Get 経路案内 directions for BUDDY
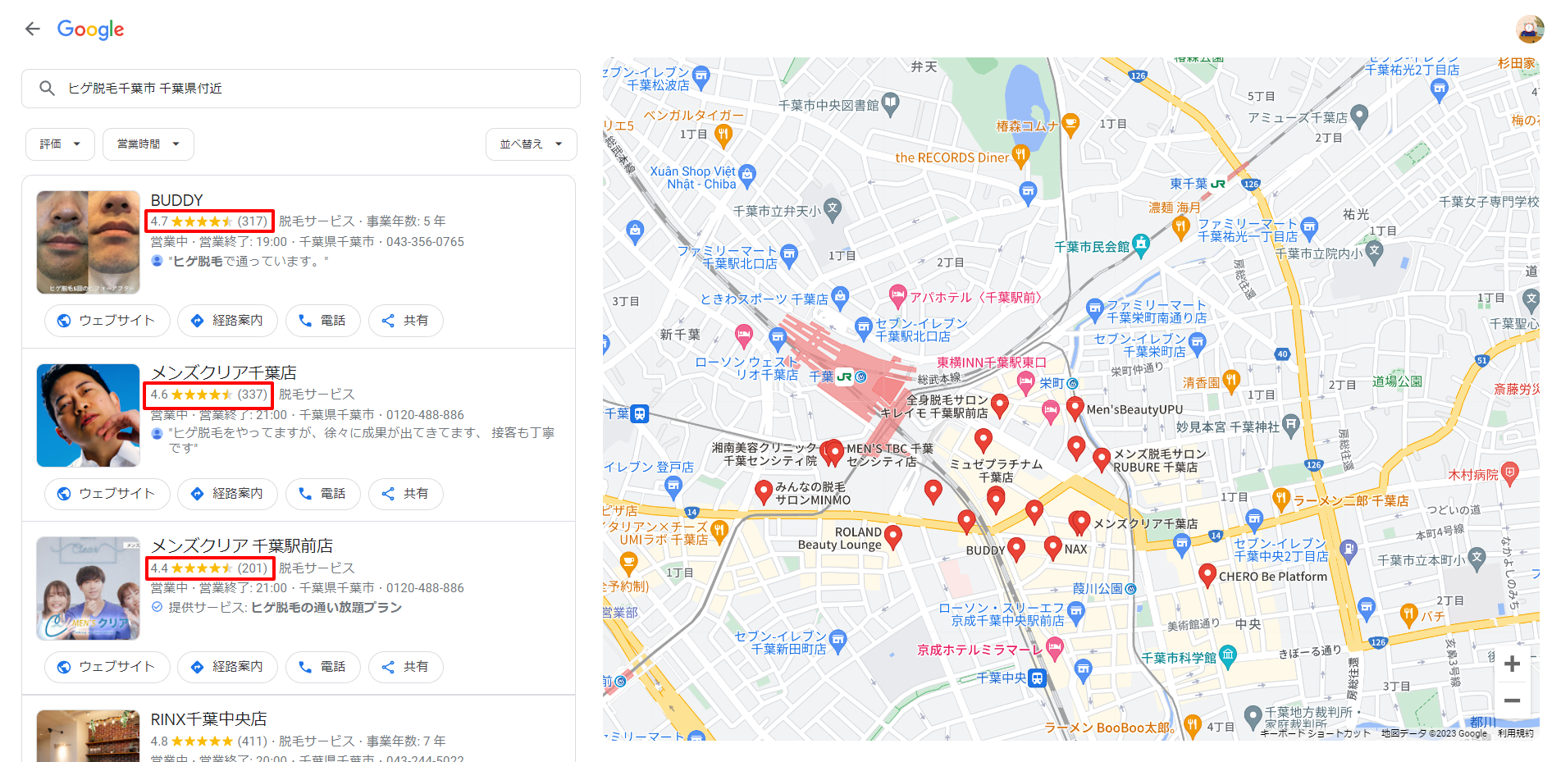 tap(228, 320)
